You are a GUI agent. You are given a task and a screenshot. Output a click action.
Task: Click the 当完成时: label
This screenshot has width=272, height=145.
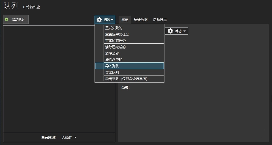point(49,137)
